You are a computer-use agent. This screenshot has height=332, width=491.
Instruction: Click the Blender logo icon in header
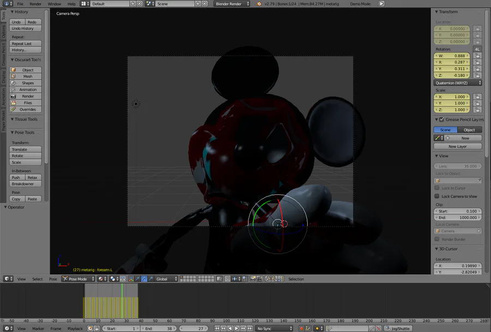(259, 4)
